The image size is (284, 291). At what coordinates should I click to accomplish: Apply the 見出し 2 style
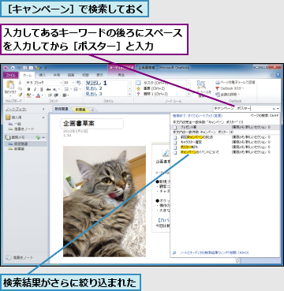(94, 88)
